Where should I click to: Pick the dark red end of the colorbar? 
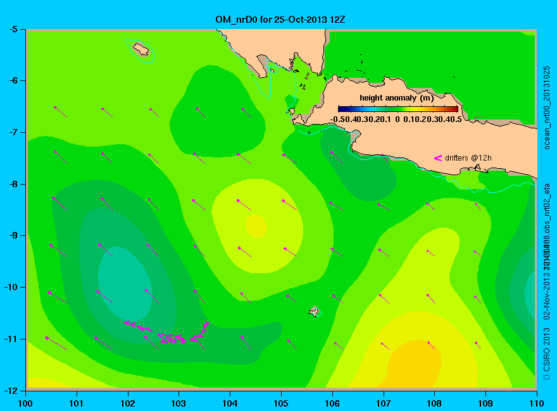pyautogui.click(x=455, y=109)
